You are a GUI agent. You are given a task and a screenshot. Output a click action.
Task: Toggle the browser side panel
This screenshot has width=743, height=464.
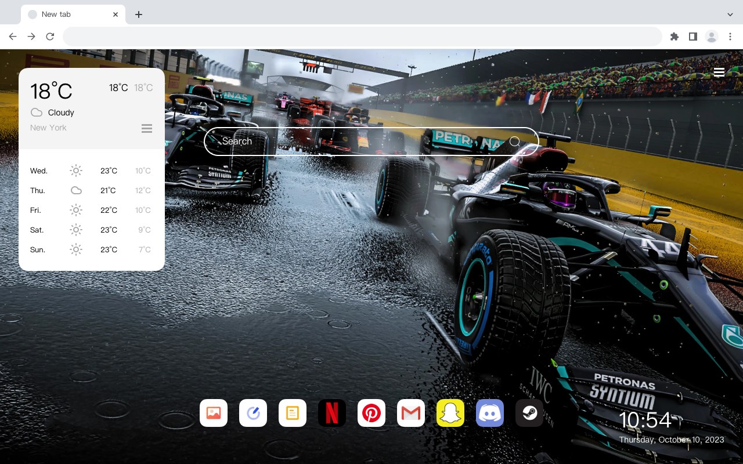tap(692, 37)
